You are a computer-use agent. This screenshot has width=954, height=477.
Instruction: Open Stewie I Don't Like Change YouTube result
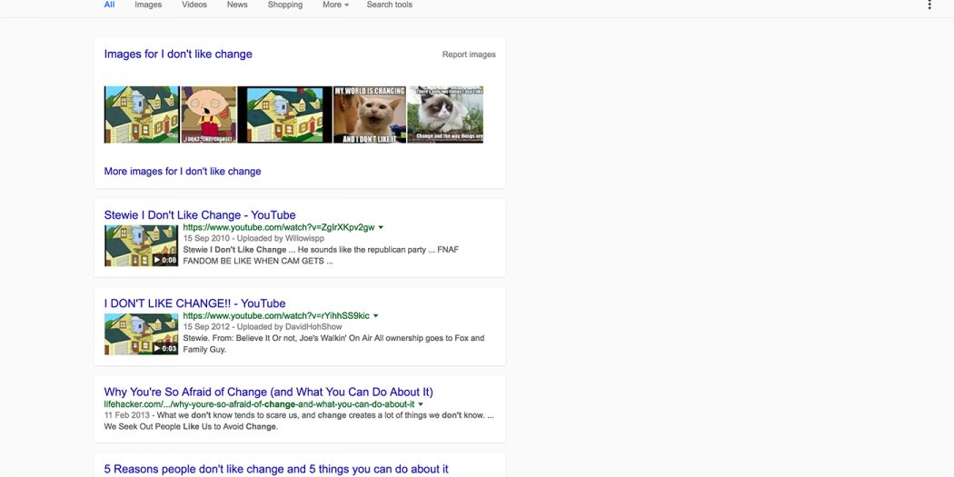[200, 214]
